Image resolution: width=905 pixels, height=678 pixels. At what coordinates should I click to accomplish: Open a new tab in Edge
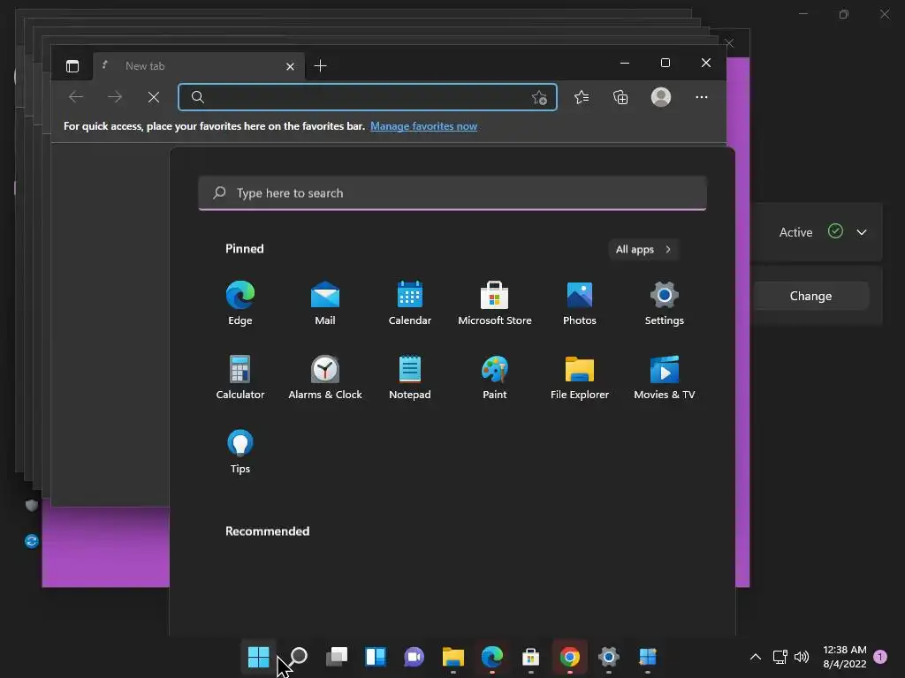[x=320, y=66]
